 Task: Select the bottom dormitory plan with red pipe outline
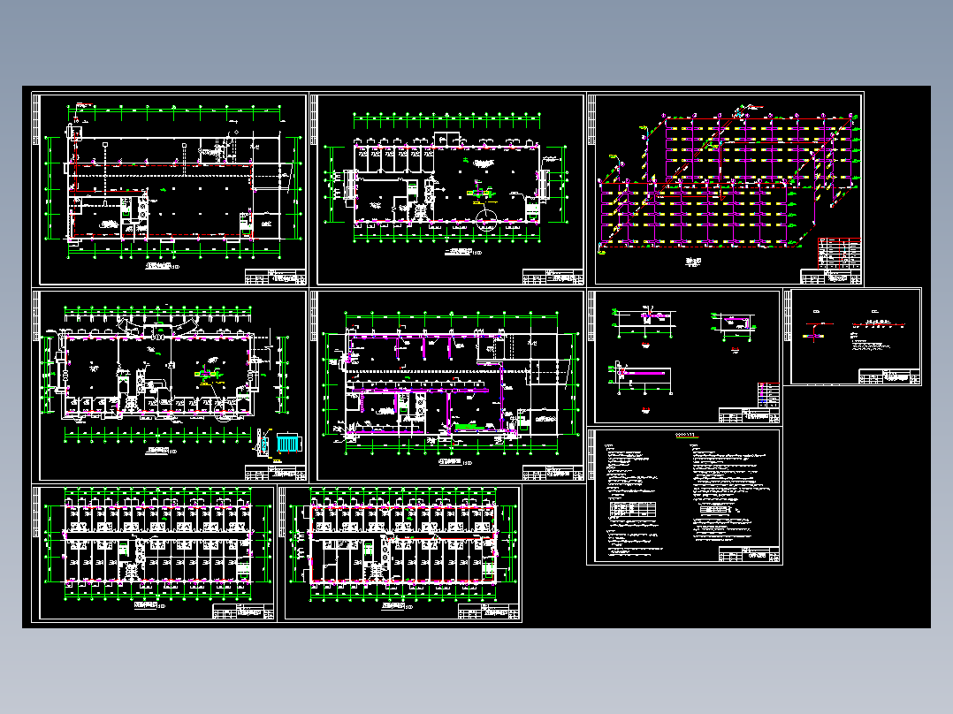(400, 553)
